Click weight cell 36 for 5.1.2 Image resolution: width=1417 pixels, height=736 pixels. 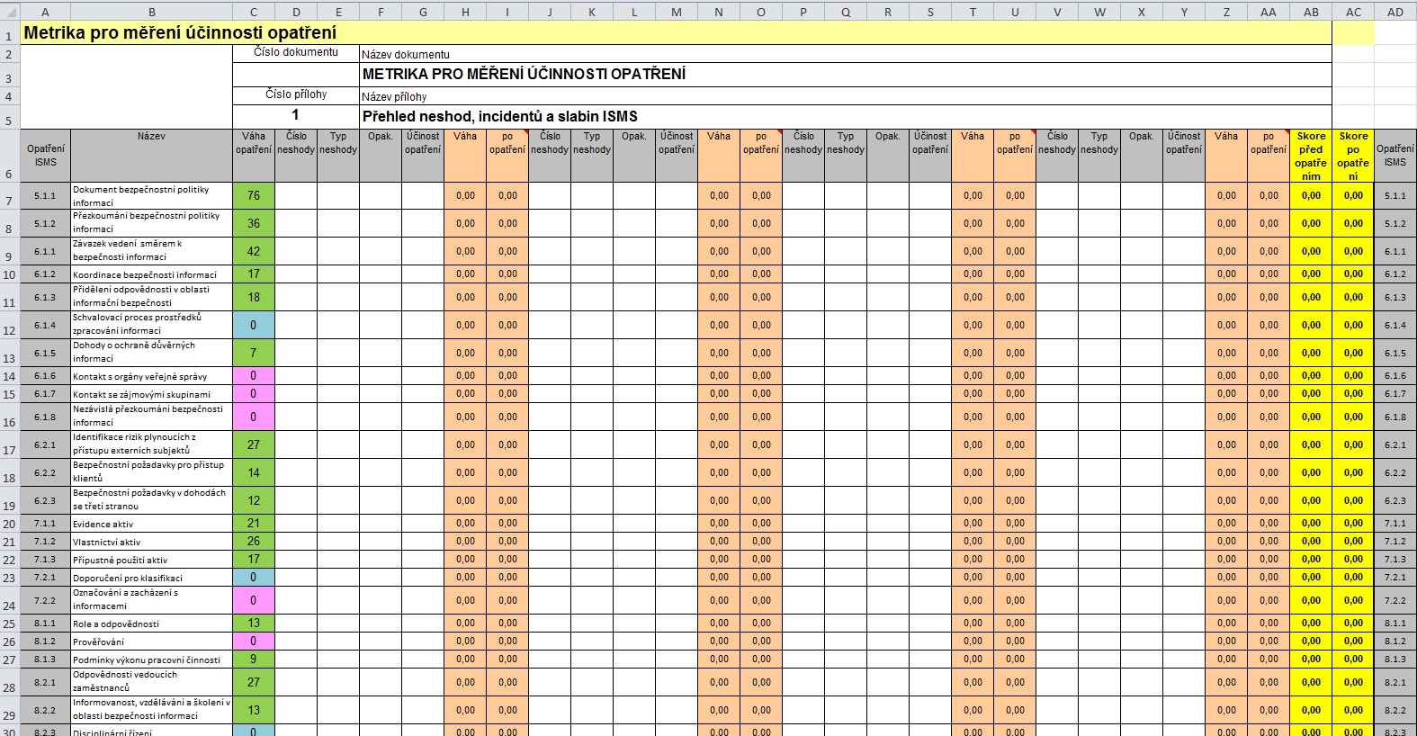[254, 224]
